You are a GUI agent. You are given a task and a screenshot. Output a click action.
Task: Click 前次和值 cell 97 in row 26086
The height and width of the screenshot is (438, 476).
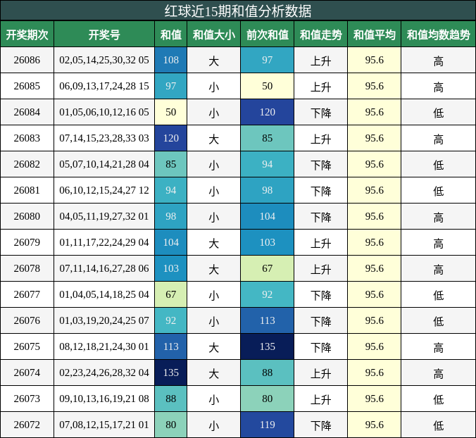click(267, 60)
